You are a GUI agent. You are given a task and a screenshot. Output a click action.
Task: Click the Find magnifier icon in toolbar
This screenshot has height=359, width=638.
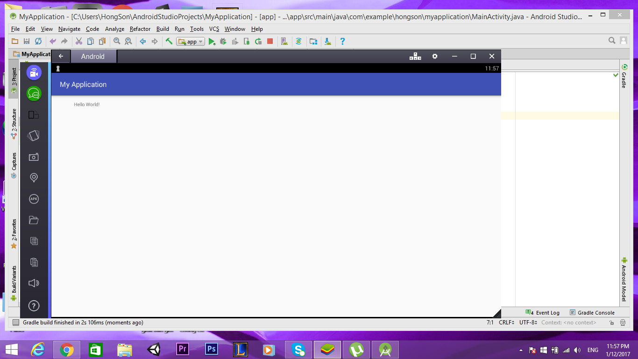coord(117,41)
